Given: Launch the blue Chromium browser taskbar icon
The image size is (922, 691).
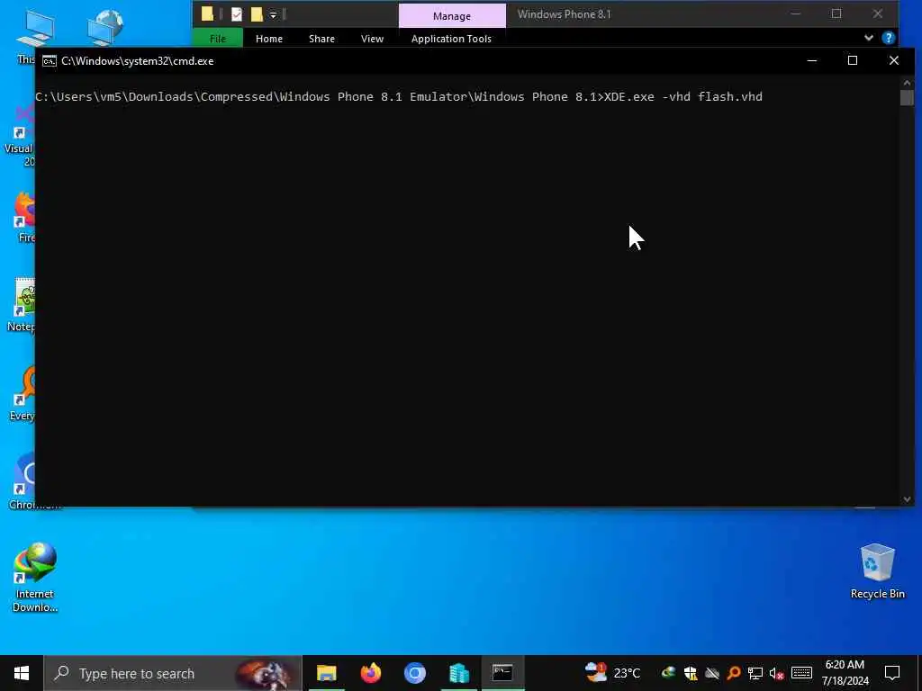Looking at the screenshot, I should tap(414, 673).
